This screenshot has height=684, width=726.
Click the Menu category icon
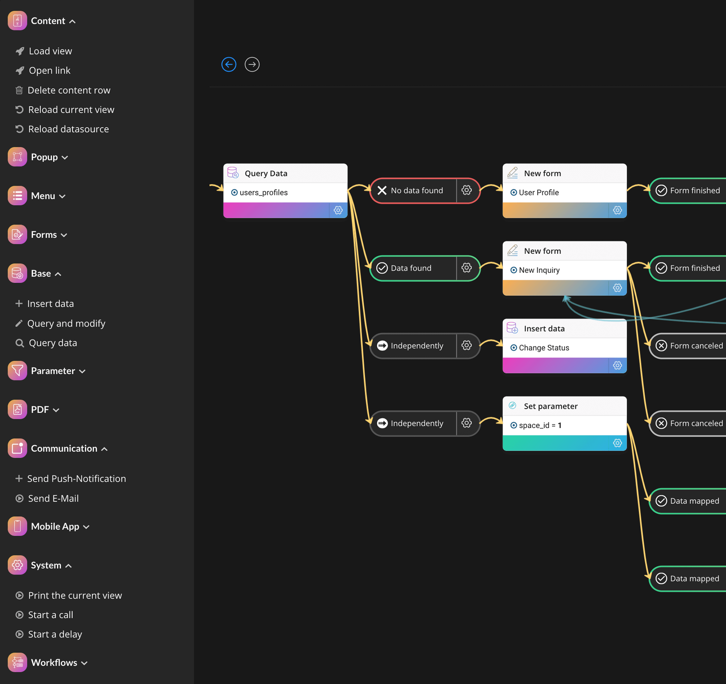point(17,196)
